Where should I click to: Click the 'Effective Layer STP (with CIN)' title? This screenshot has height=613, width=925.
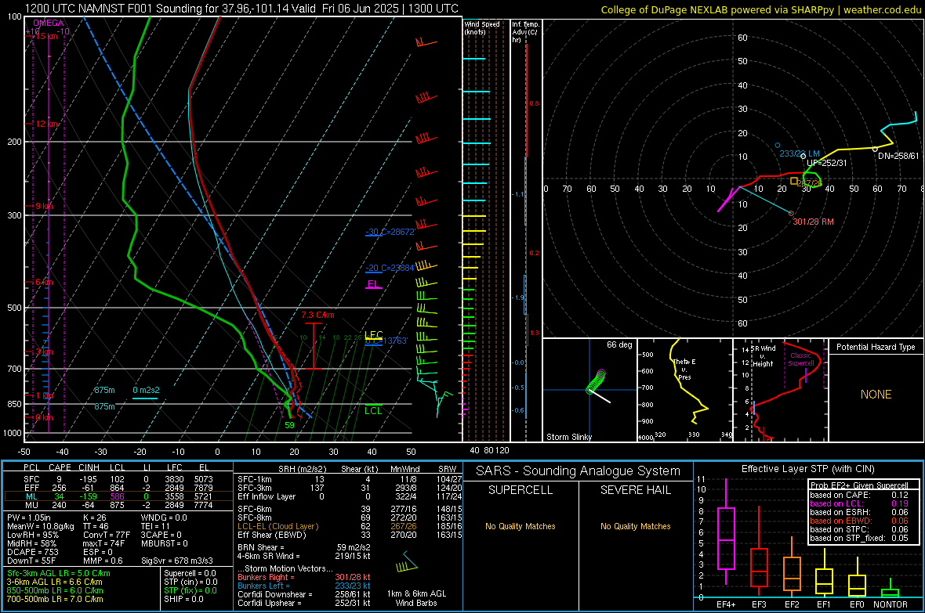[x=807, y=469]
